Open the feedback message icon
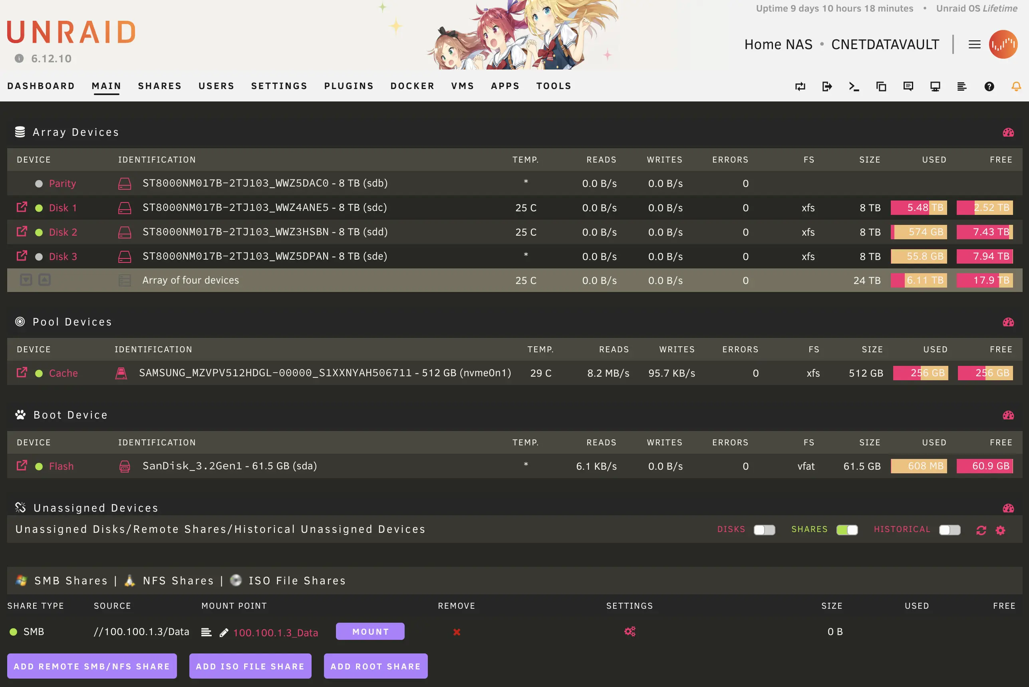This screenshot has height=687, width=1029. click(908, 86)
